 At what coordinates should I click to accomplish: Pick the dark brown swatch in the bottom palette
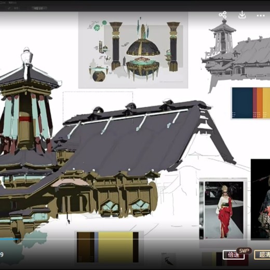click(x=84, y=247)
